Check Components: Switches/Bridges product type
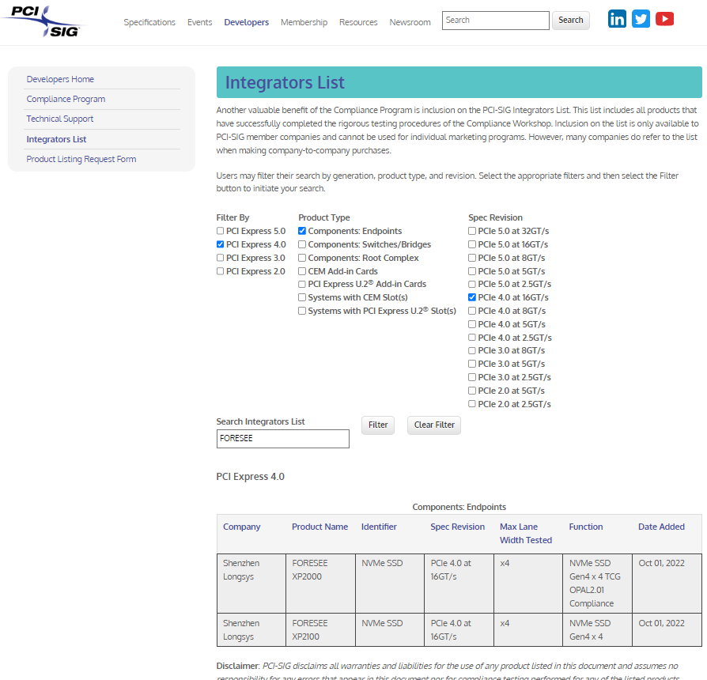707x680 pixels. point(301,244)
